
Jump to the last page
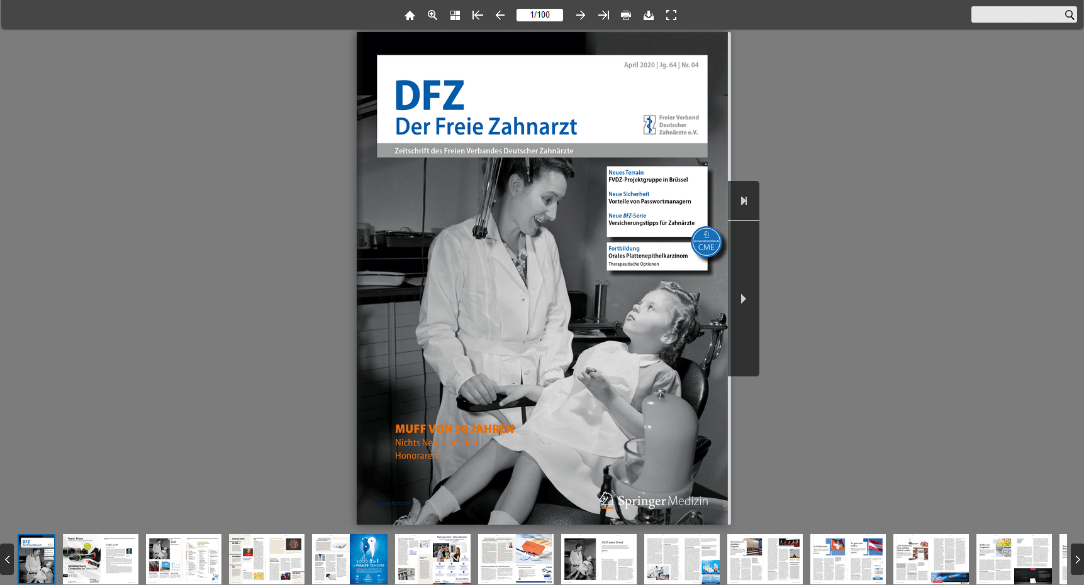click(603, 15)
